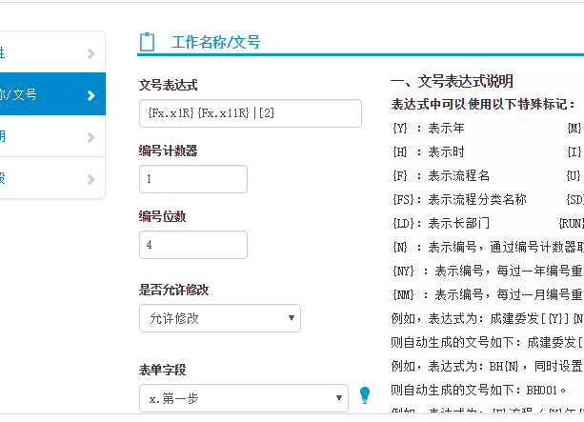The image size is (584, 422).
Task: Click the 是否允许修改 label text
Action: pyautogui.click(x=173, y=290)
